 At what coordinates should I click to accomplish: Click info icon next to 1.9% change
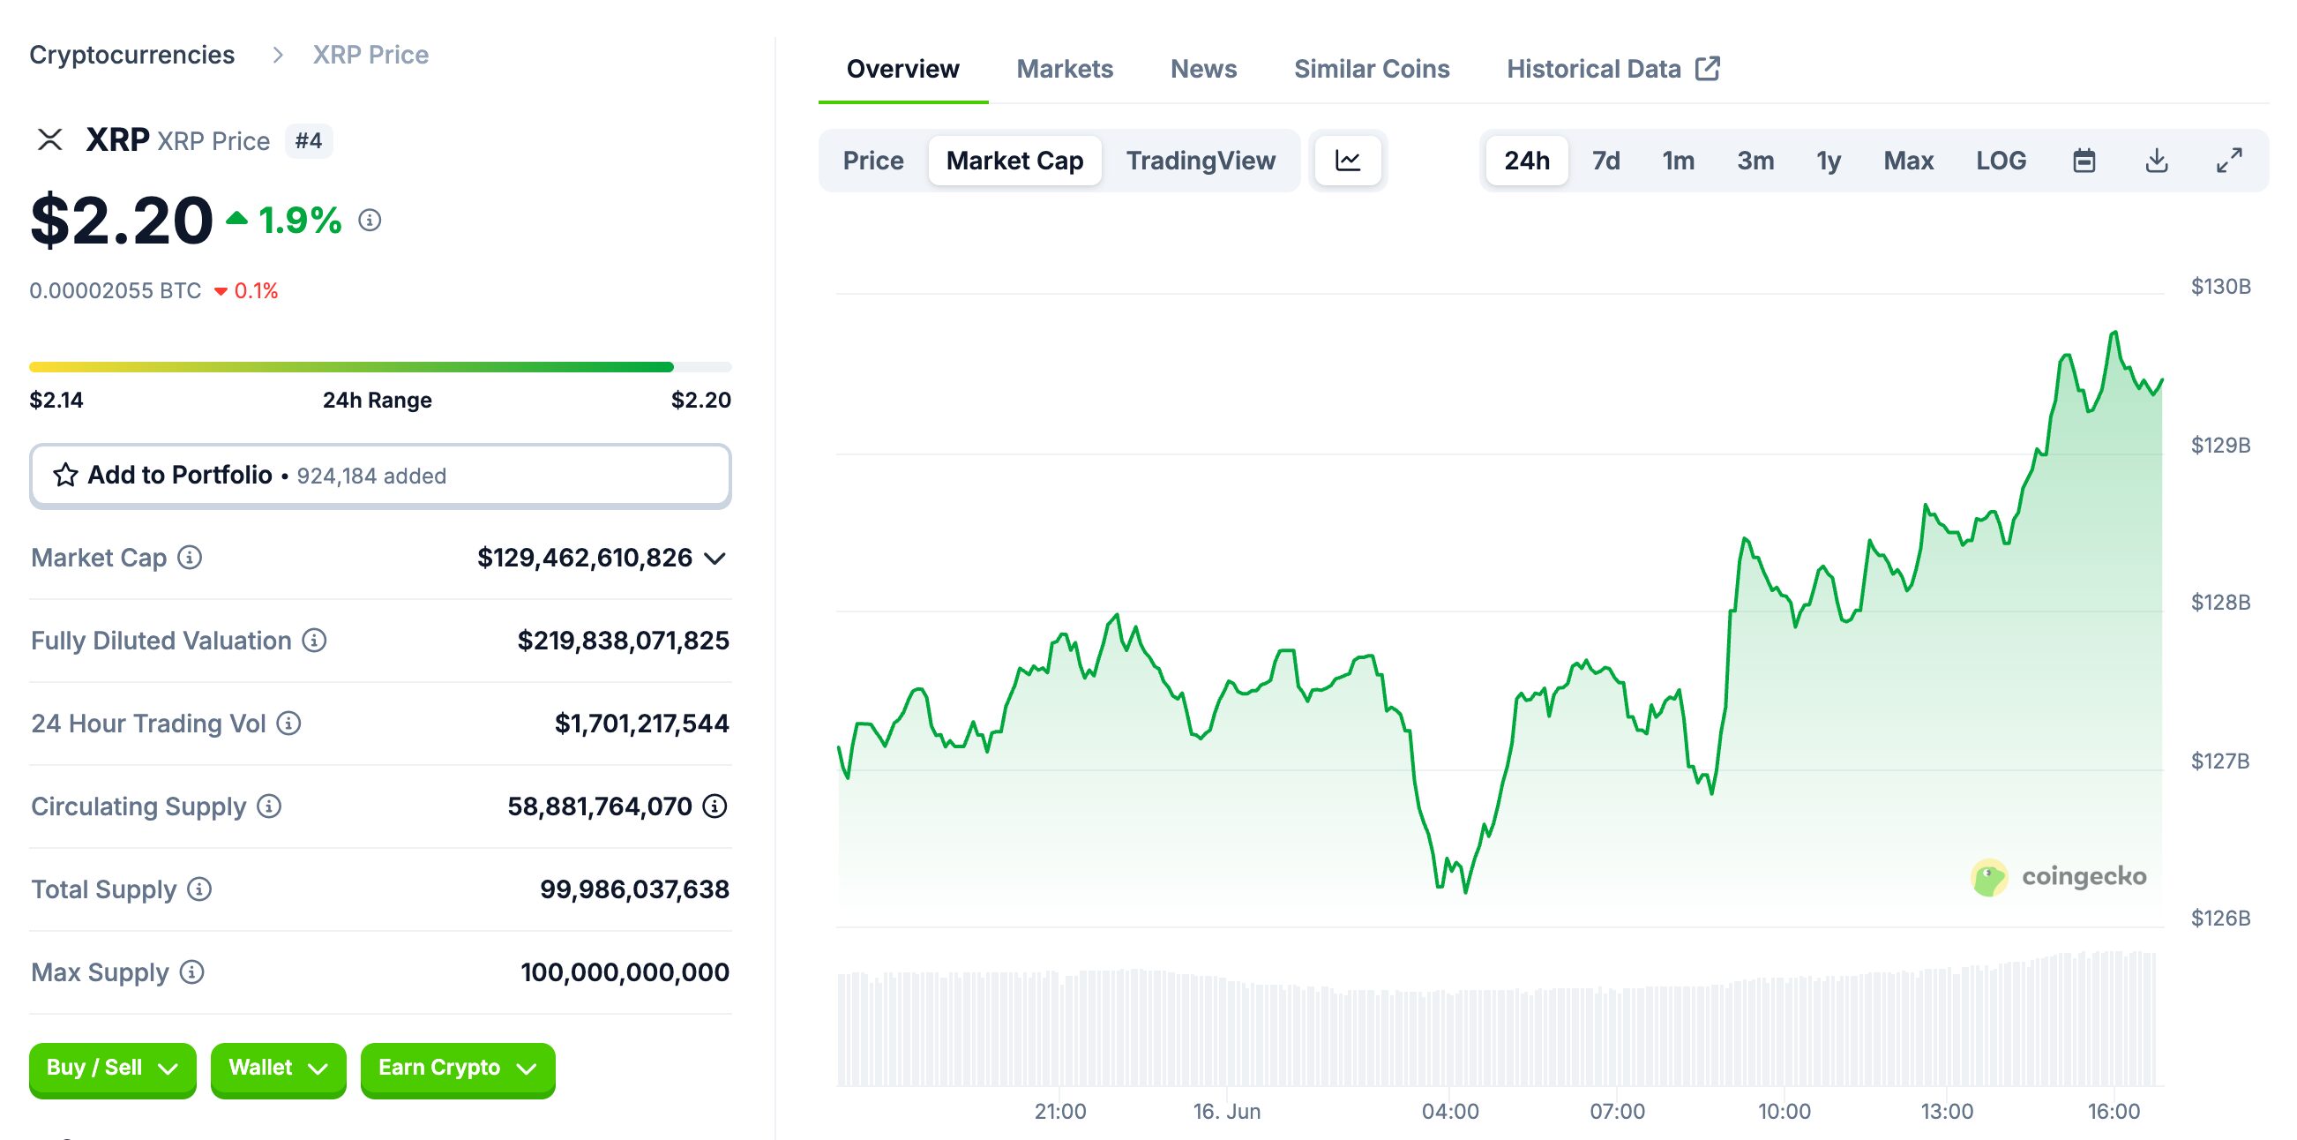click(x=370, y=221)
